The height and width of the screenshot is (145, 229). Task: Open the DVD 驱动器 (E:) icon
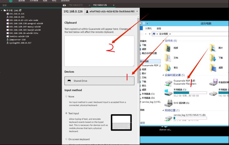(x=169, y=103)
